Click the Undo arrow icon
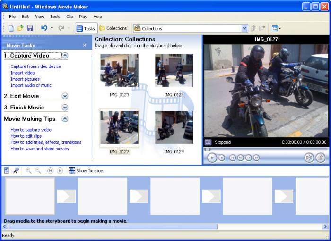 (x=44, y=28)
